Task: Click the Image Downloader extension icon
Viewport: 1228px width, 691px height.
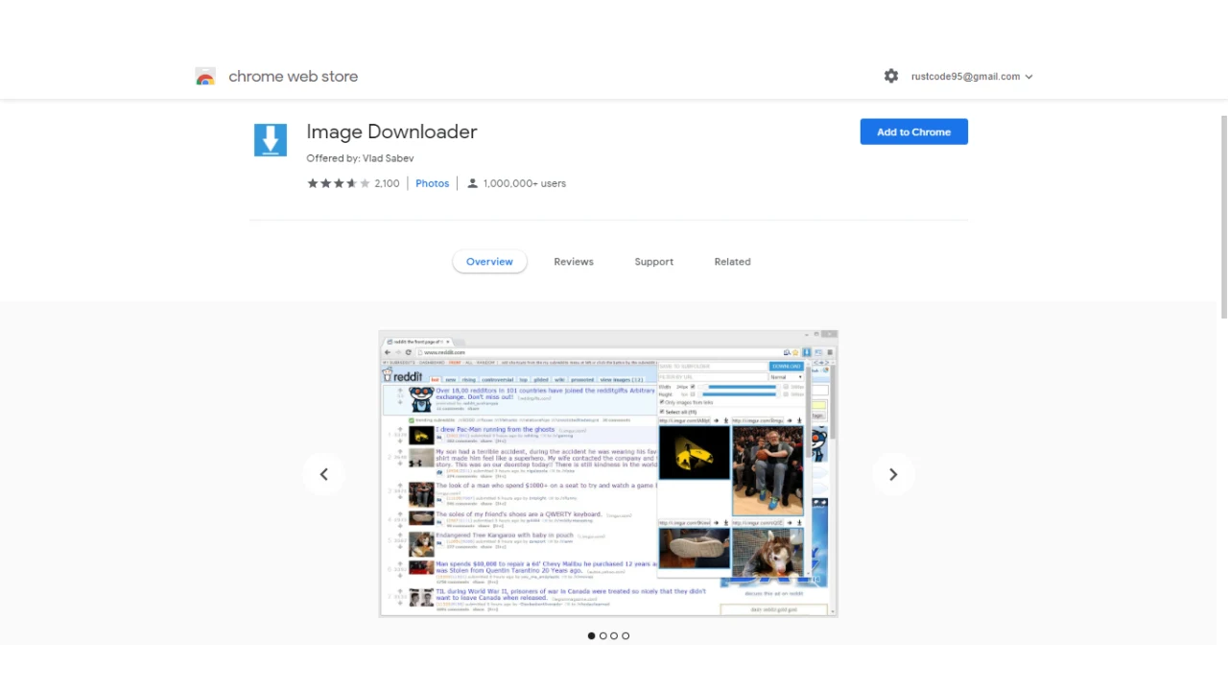Action: pyautogui.click(x=270, y=139)
